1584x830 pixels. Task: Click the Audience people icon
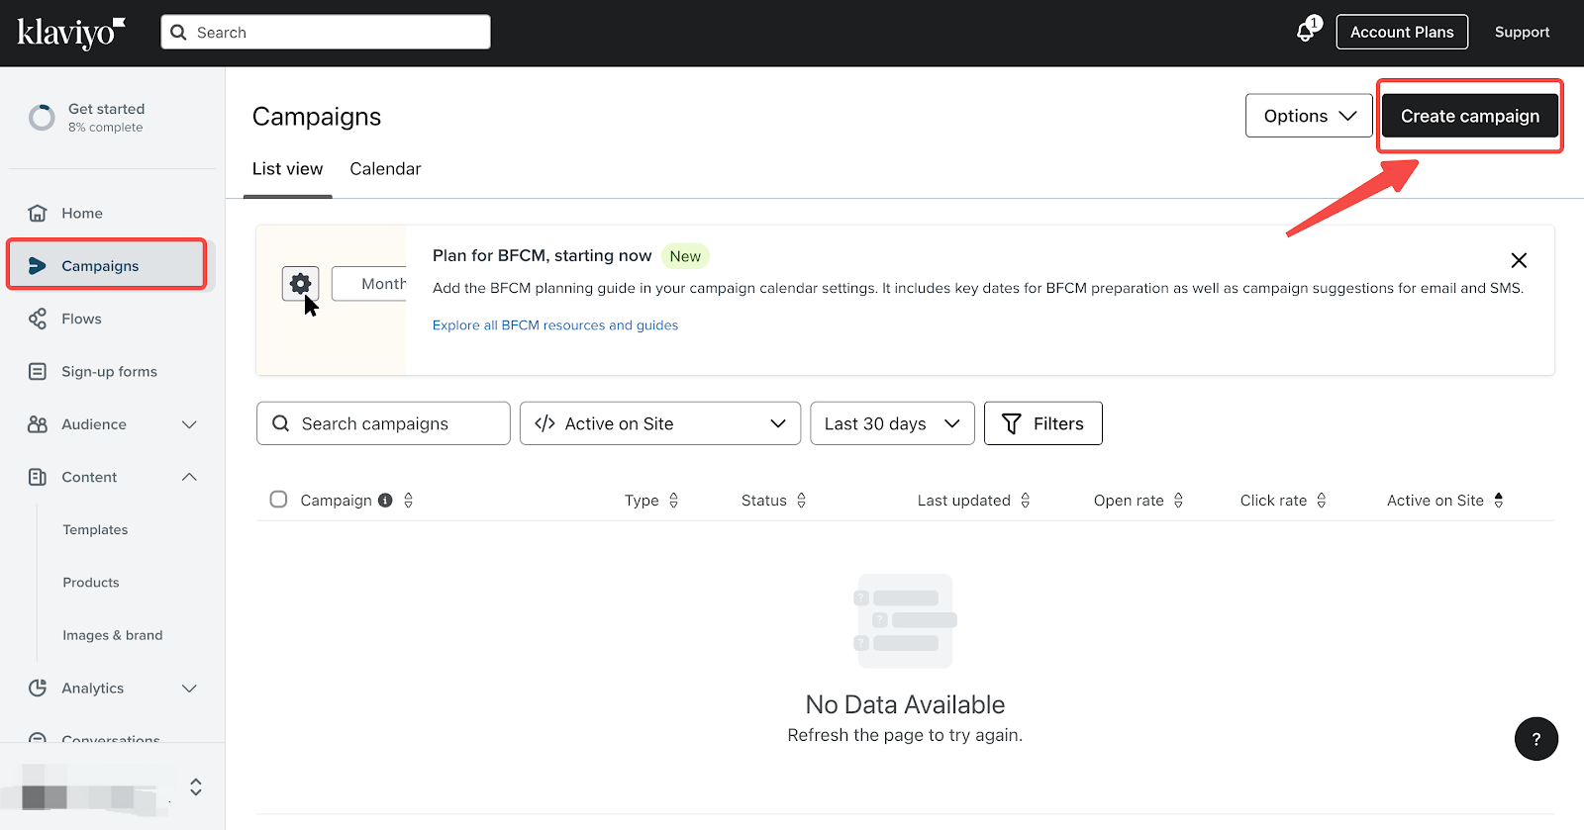(38, 424)
